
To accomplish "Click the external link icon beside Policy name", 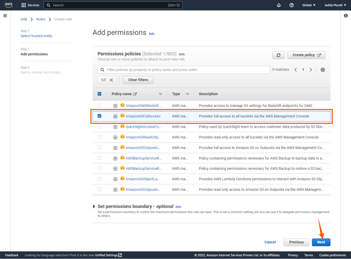I will pyautogui.click(x=135, y=94).
